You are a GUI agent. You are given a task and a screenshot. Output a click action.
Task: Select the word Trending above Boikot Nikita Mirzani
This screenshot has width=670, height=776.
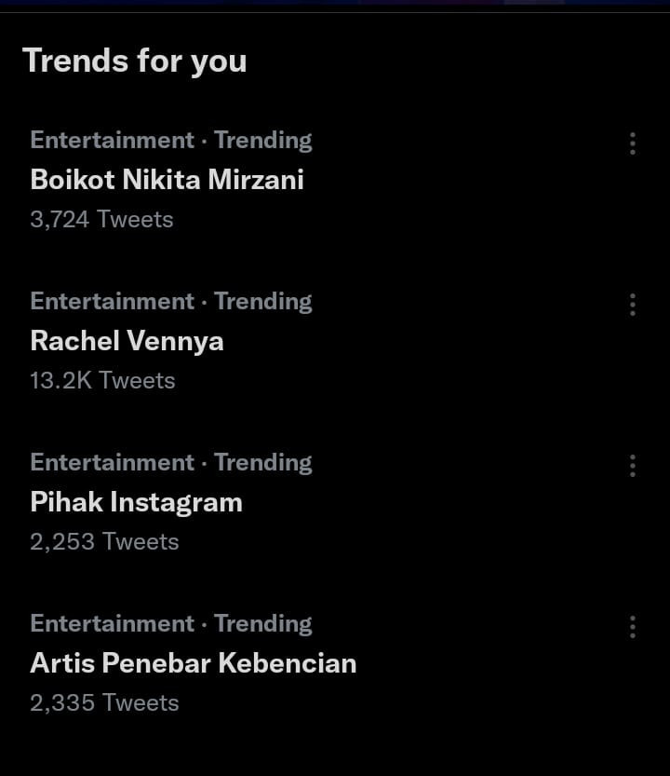(263, 141)
